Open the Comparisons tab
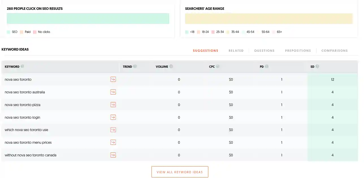Image resolution: width=364 pixels, height=178 pixels. [335, 51]
